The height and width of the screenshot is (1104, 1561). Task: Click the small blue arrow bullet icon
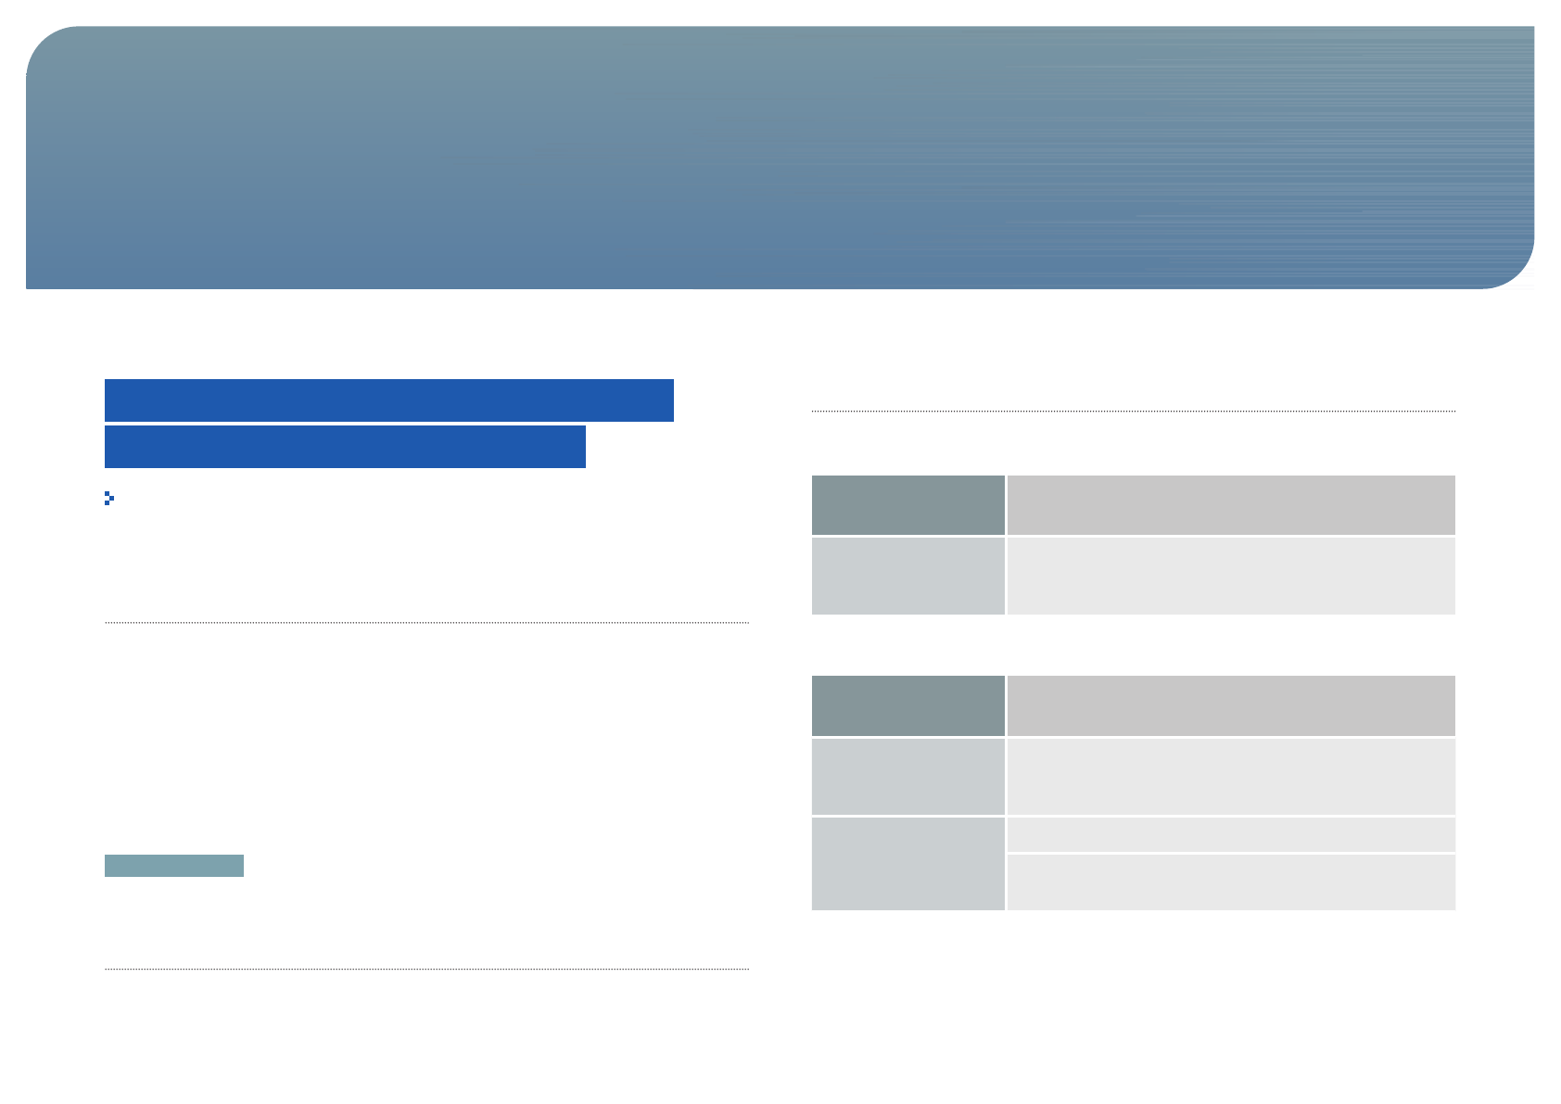coord(109,498)
